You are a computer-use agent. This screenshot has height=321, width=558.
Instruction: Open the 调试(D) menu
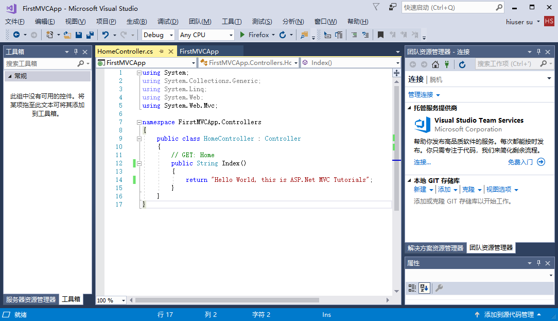point(168,21)
